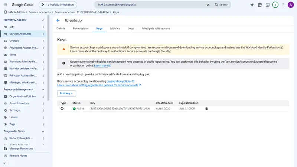Open more options for Organization Policies item
The height and width of the screenshot is (167, 297).
click(x=43, y=96)
